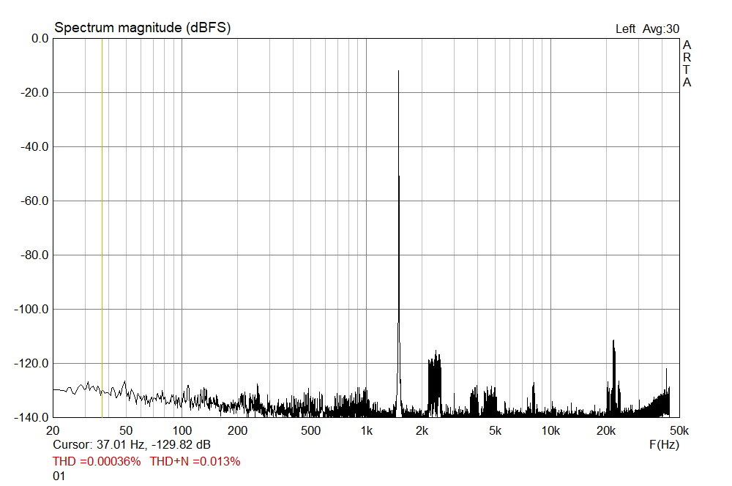The width and height of the screenshot is (732, 486).
Task: Click the '50k' frequency axis label
Action: click(x=679, y=431)
